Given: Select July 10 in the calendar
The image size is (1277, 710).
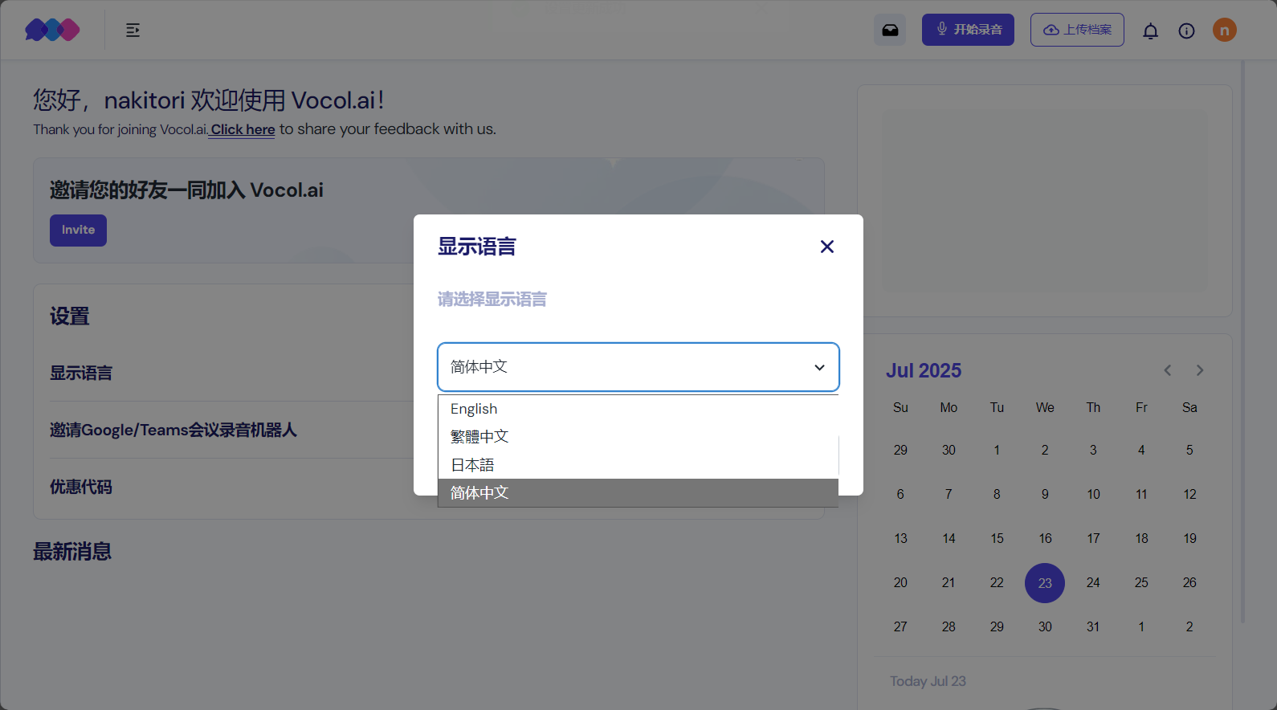Looking at the screenshot, I should [1093, 494].
